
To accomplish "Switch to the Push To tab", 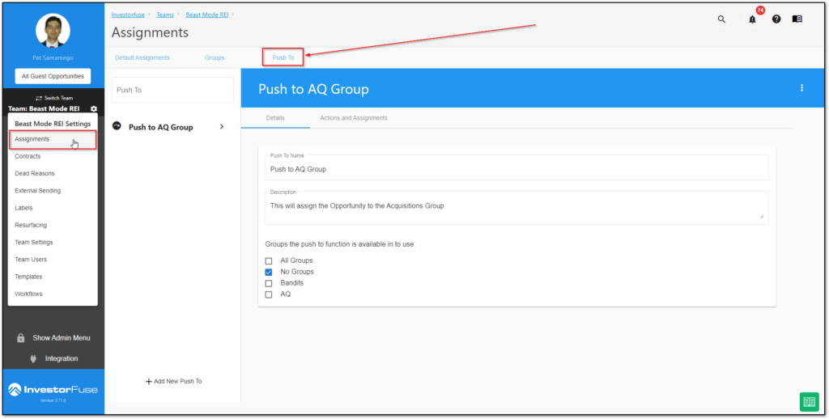I will tap(283, 57).
